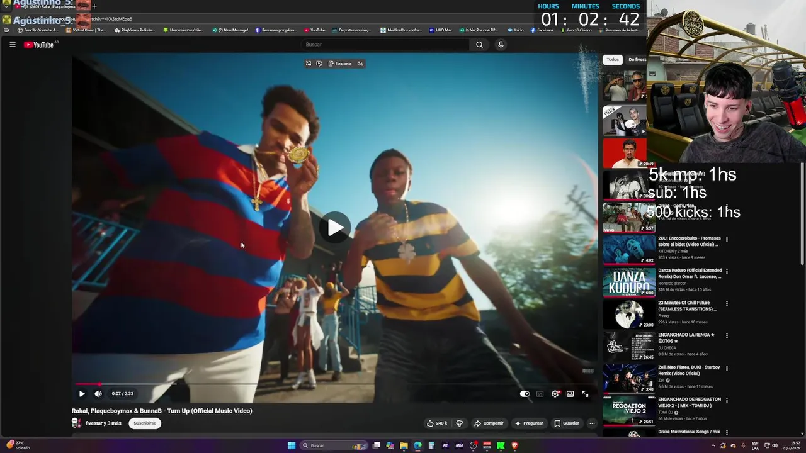Toggle the autoplay switch in player
This screenshot has width=806, height=453.
(525, 394)
